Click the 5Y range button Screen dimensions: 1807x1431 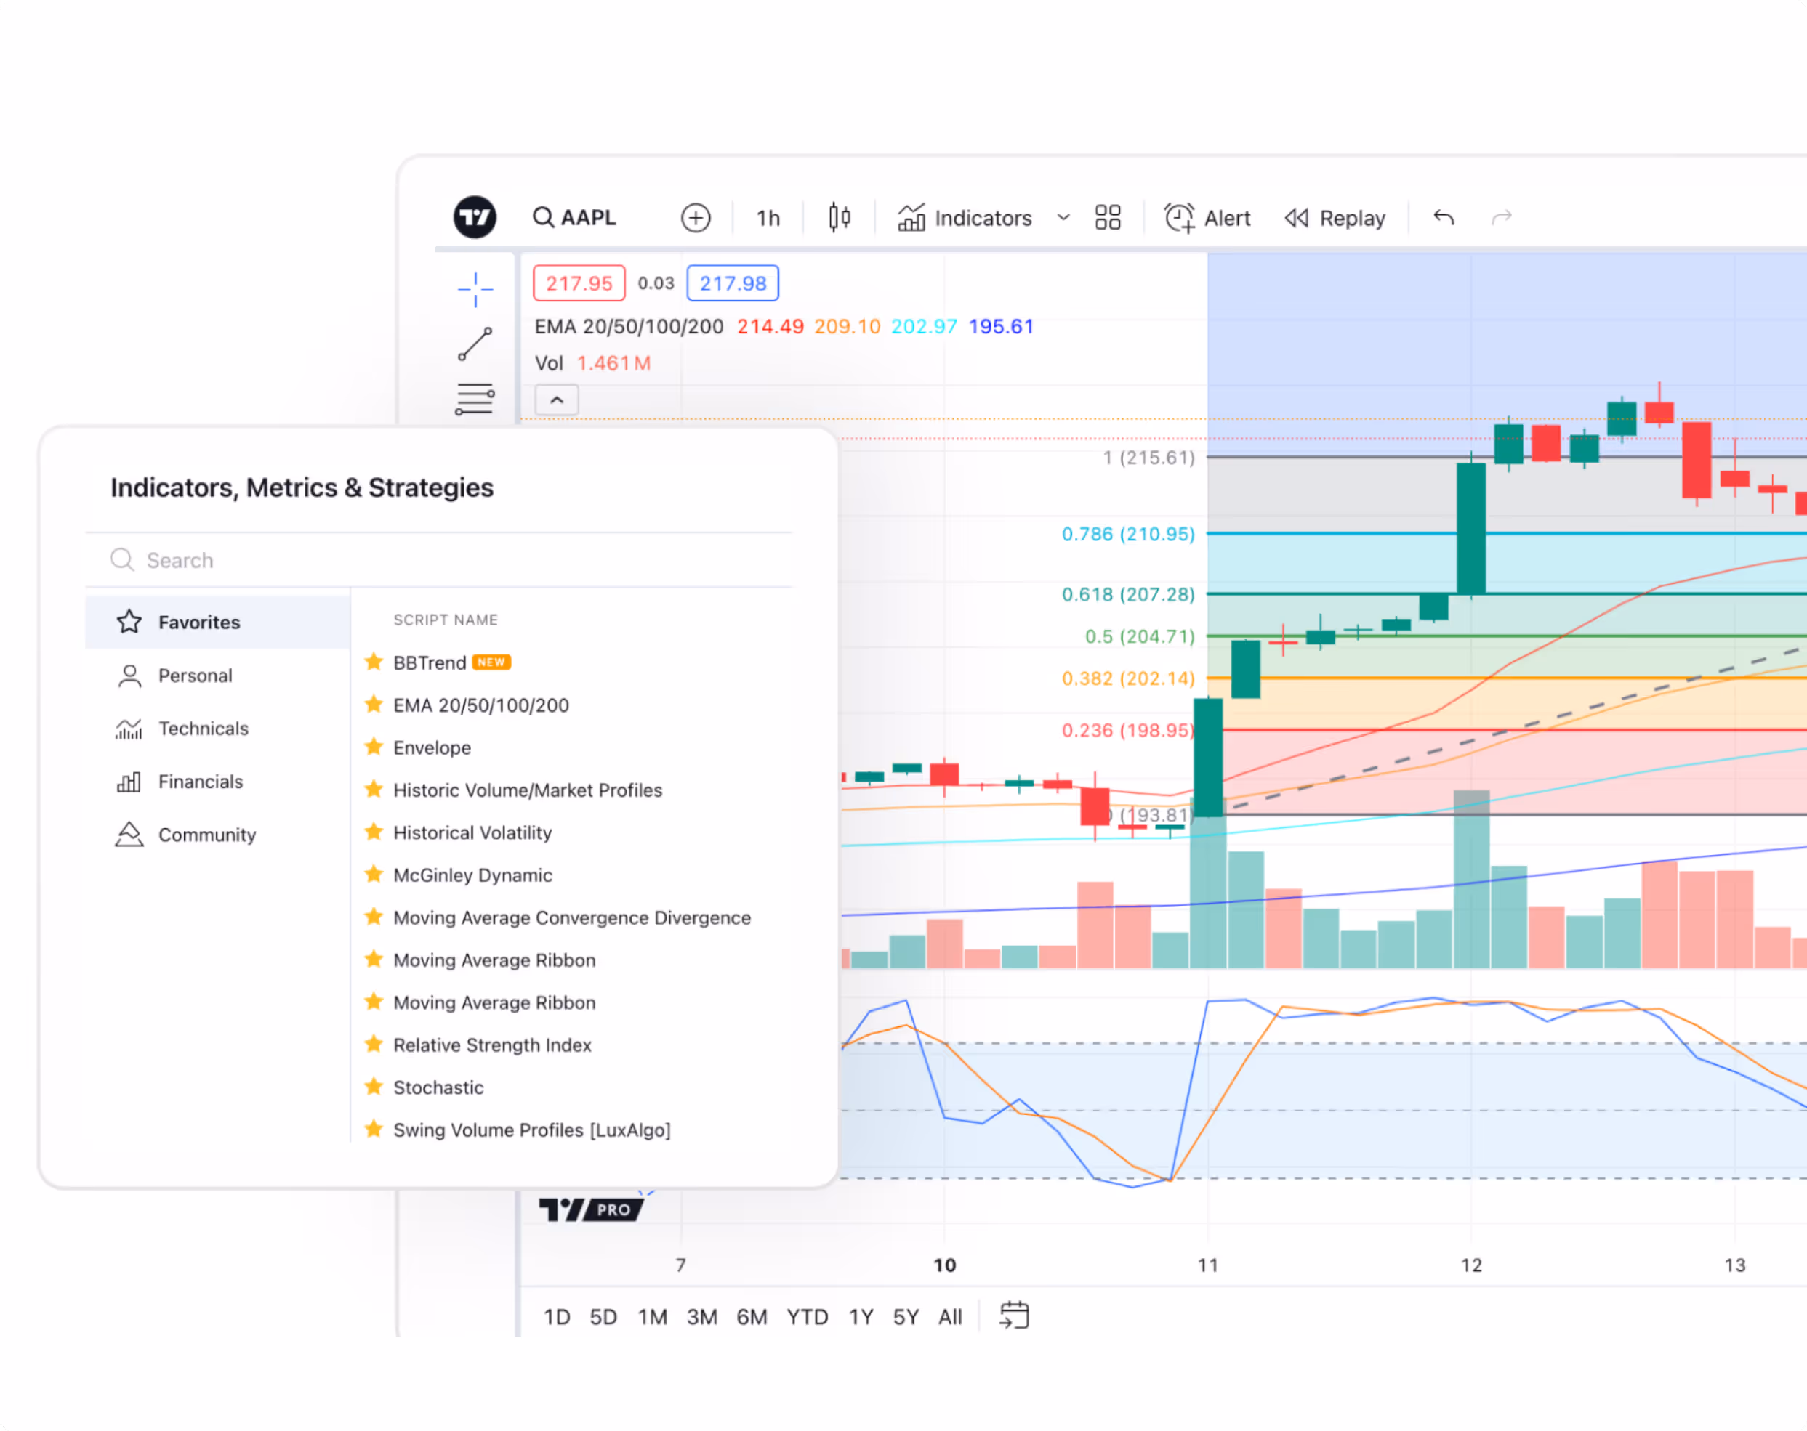pos(905,1316)
